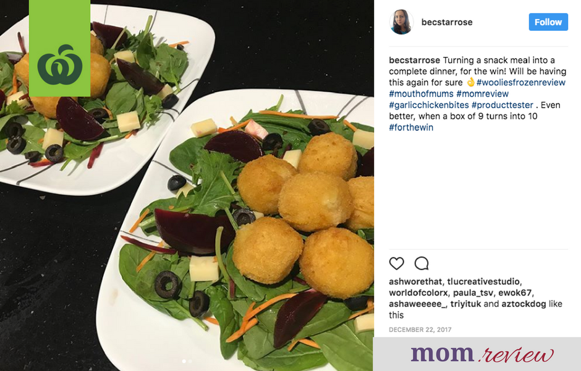Open #producttester hashtag
Screen dimensions: 581x371
(x=502, y=105)
